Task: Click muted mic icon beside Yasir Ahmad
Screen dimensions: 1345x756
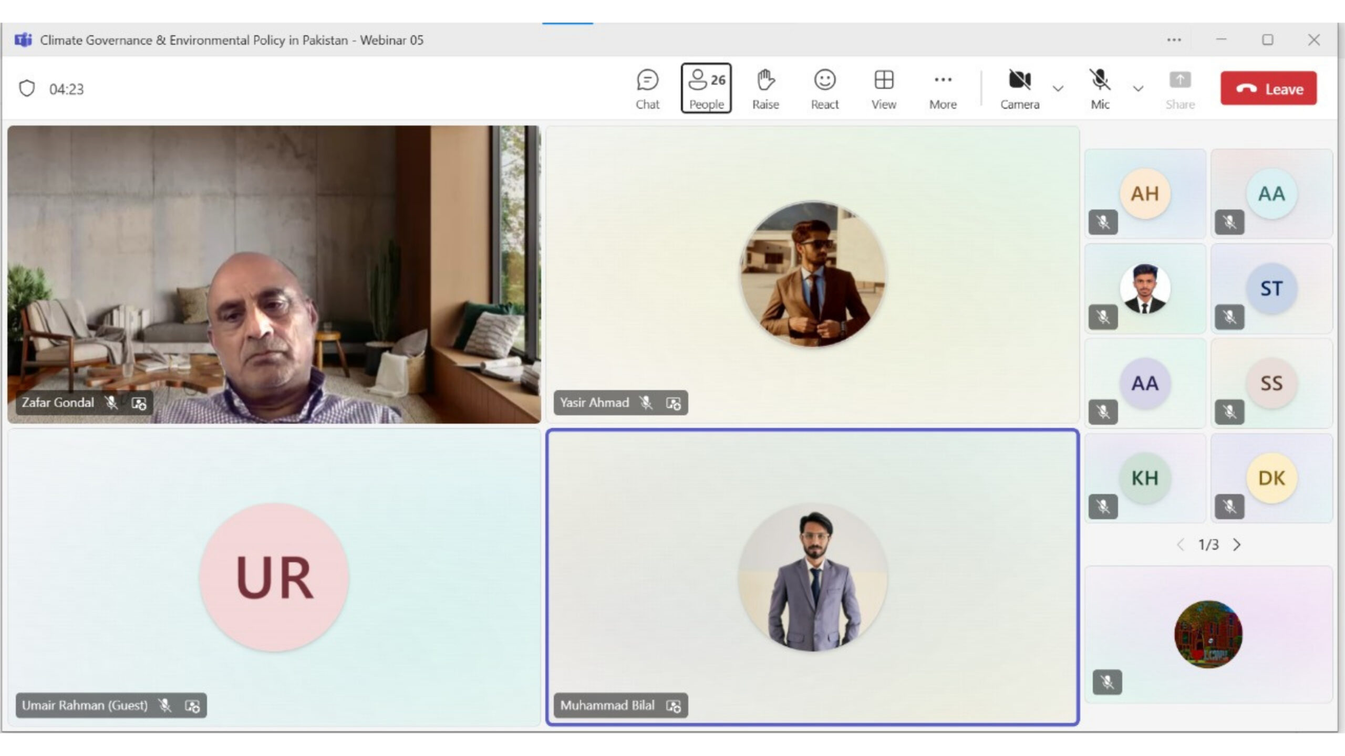Action: pyautogui.click(x=646, y=403)
